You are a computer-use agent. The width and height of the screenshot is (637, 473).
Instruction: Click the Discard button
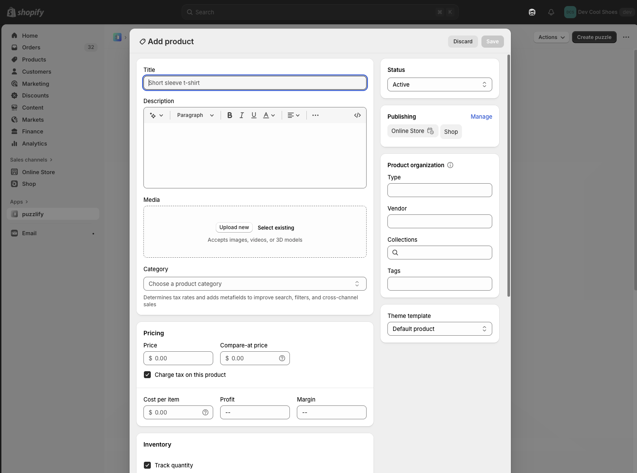click(463, 42)
